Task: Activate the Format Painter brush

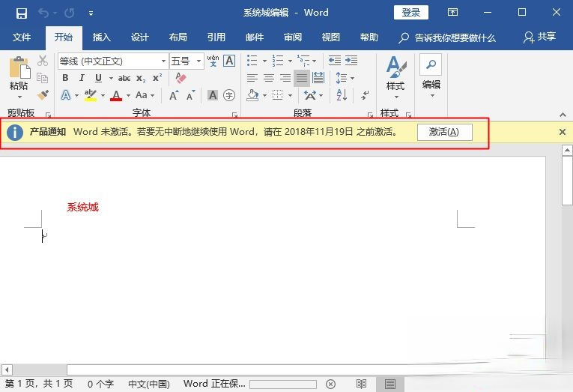Action: pos(43,95)
